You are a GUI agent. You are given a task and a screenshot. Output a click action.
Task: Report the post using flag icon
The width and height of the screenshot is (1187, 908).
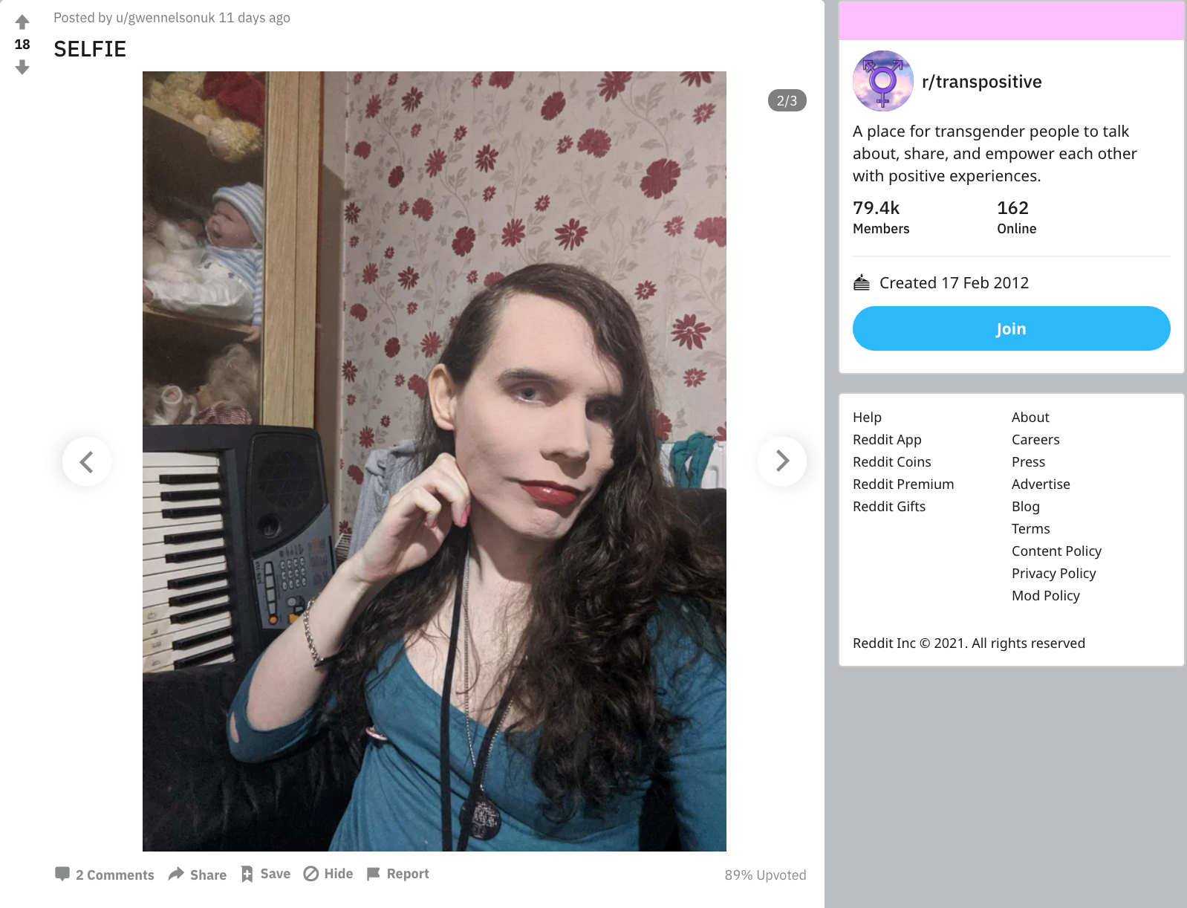[x=398, y=874]
